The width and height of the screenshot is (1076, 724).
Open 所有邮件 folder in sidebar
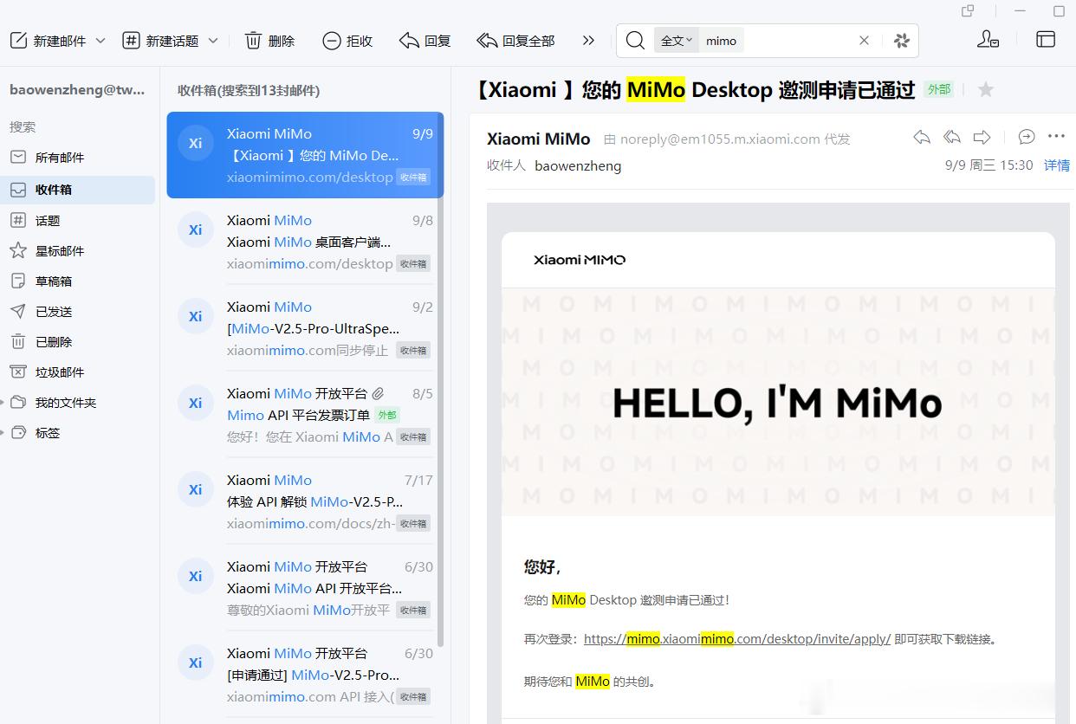[78, 158]
